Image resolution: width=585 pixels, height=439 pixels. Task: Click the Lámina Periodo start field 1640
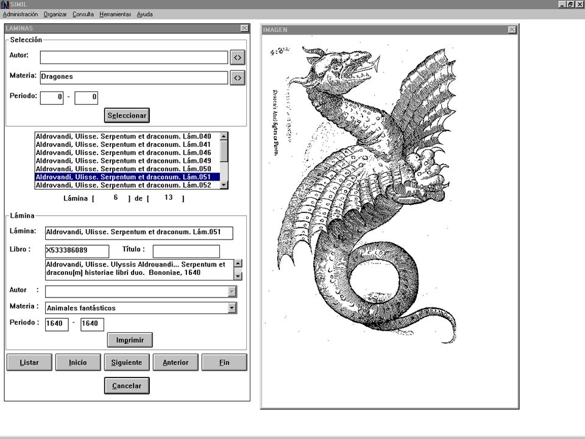(57, 324)
